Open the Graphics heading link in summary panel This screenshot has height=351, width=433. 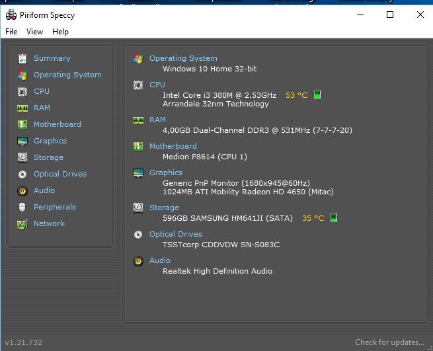pos(165,173)
